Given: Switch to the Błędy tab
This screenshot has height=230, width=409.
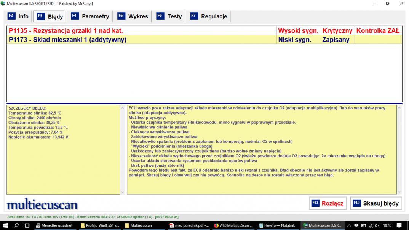Looking at the screenshot, I should (x=50, y=16).
